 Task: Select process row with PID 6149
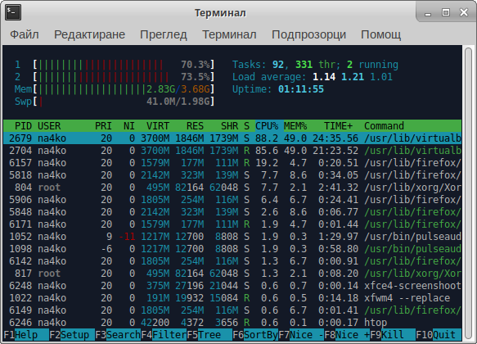tap(232, 310)
